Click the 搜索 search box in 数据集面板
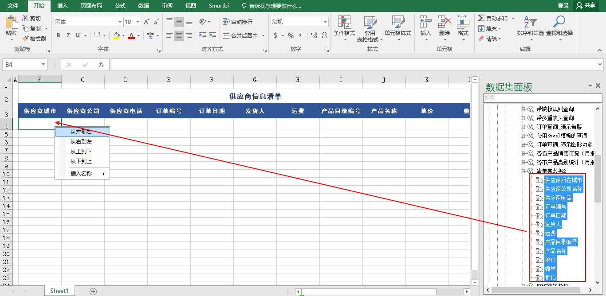This screenshot has height=296, width=606. (542, 97)
